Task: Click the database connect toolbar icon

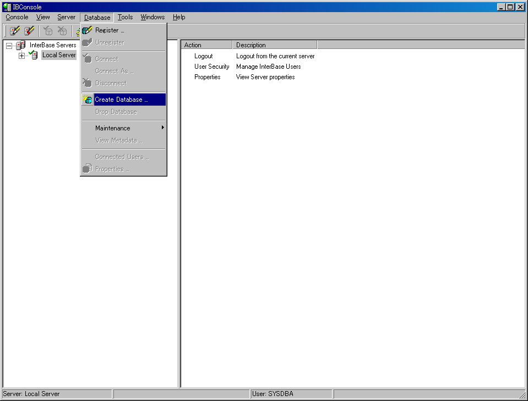Action: 48,31
